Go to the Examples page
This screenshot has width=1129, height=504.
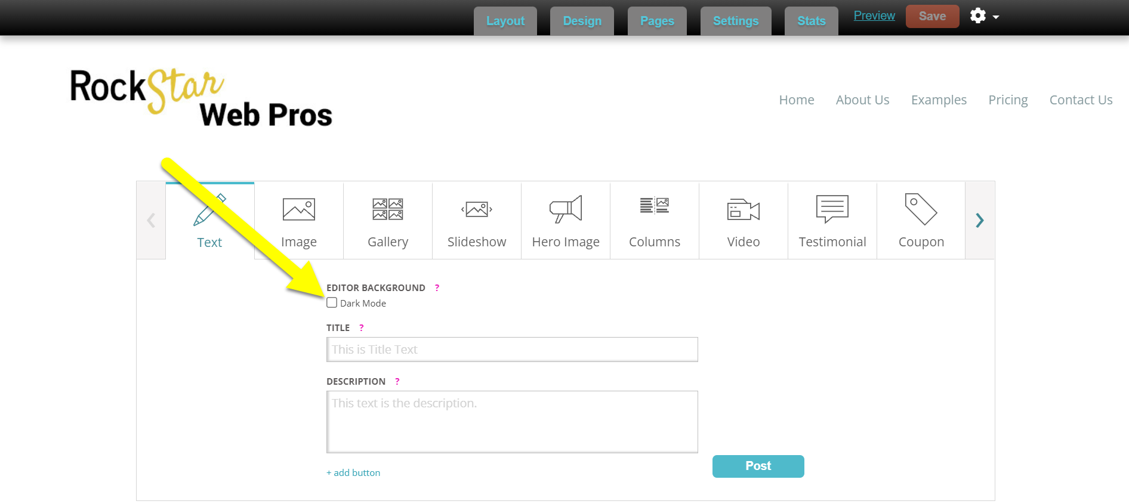coord(939,100)
